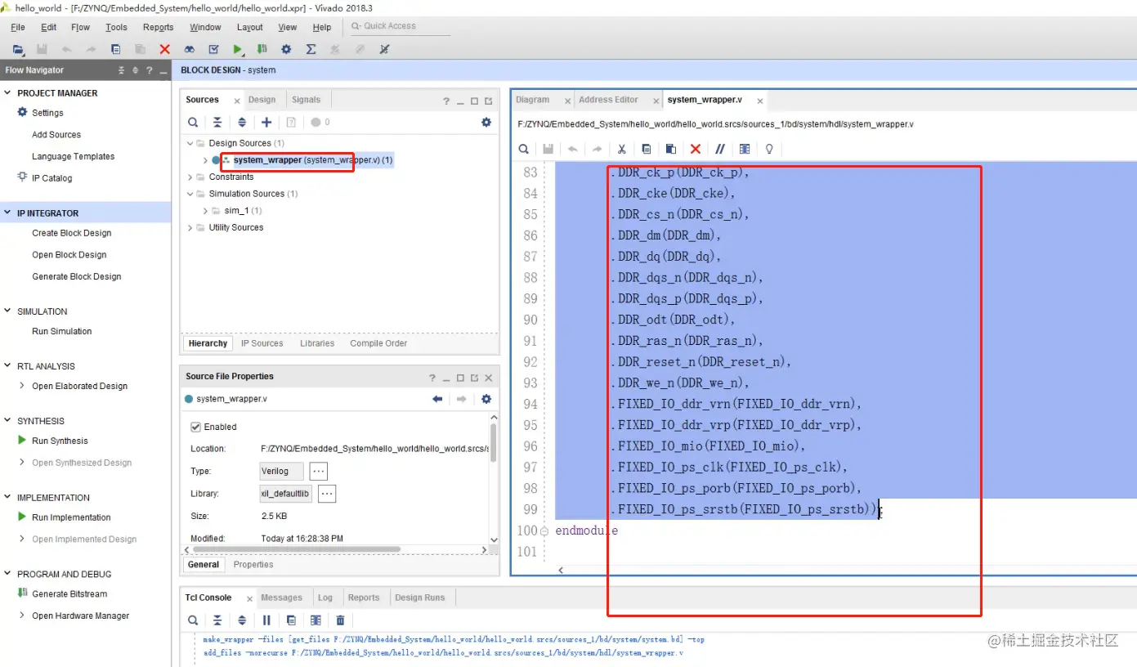Select system_wrapper in Design Sources
Screen dimensions: 1137x667
click(x=313, y=160)
